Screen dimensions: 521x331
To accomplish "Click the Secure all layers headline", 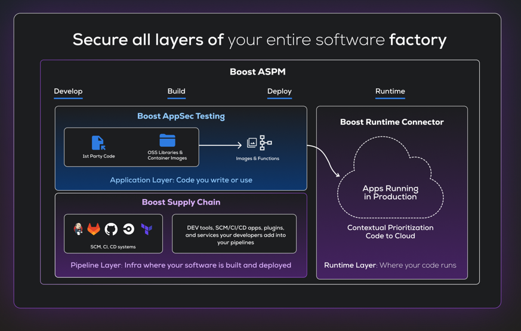I will tap(260, 40).
